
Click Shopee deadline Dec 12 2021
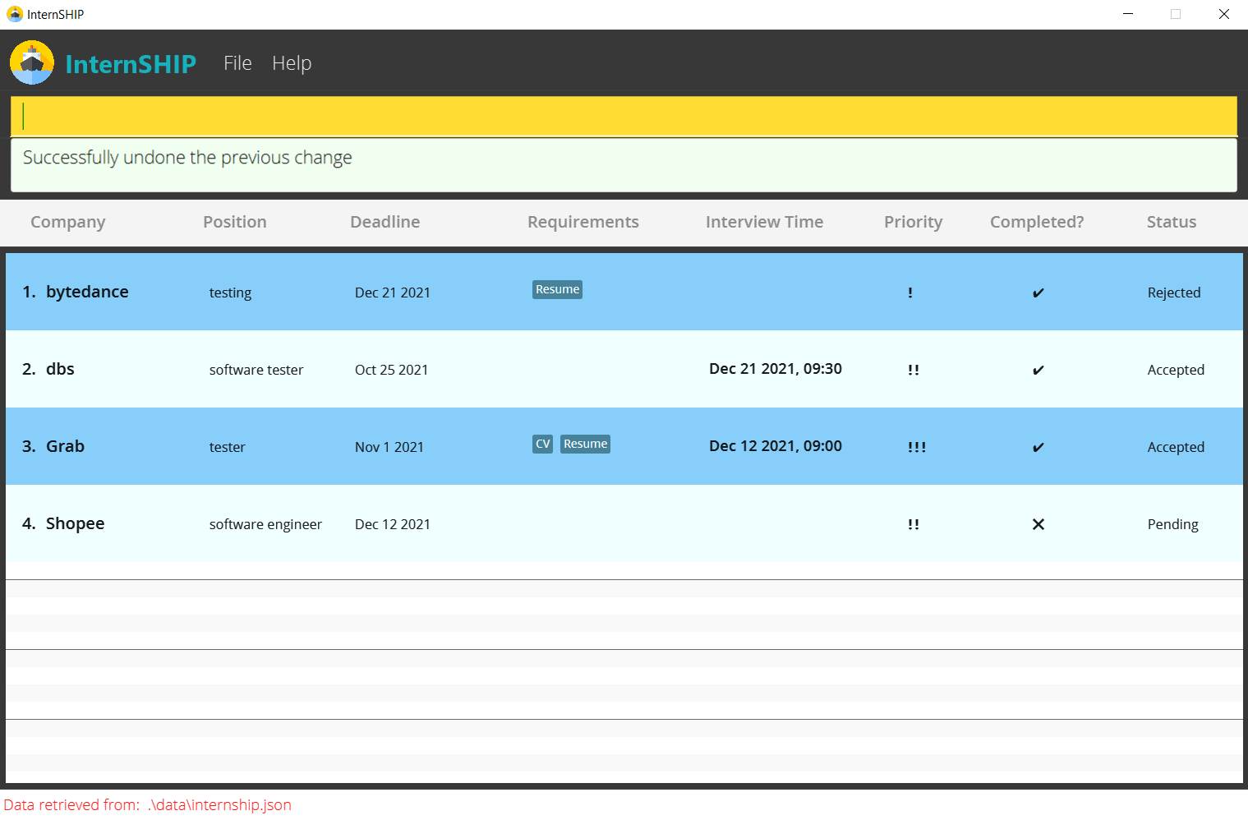(393, 524)
